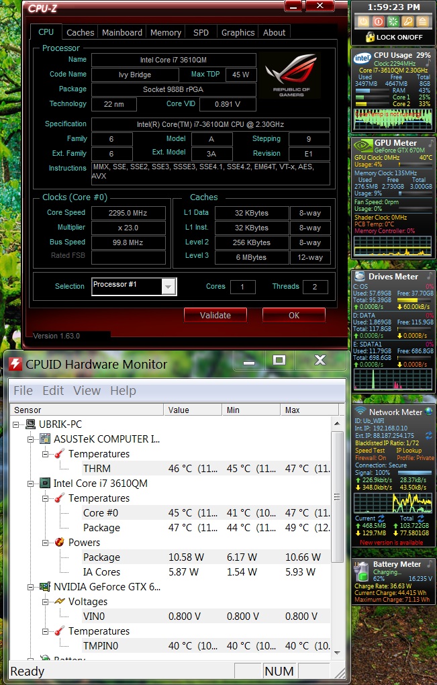The height and width of the screenshot is (685, 437).
Task: Click Speed Test link in Network Meter
Action: coord(370,451)
